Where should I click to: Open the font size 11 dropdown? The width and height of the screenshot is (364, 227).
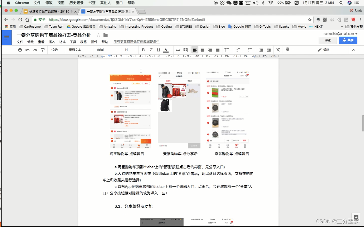tap(130, 50)
